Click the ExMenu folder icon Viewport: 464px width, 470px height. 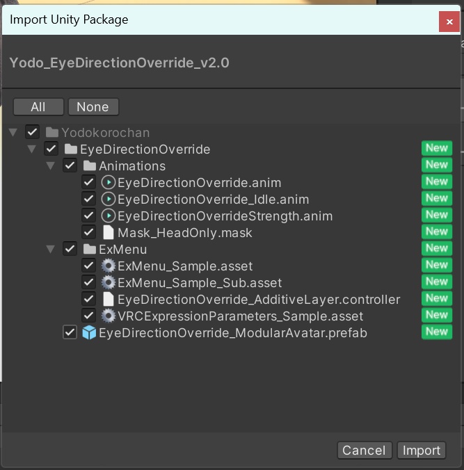pos(89,249)
